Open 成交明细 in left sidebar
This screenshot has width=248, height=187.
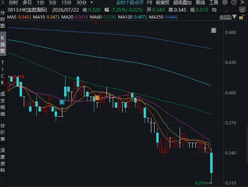point(3,104)
